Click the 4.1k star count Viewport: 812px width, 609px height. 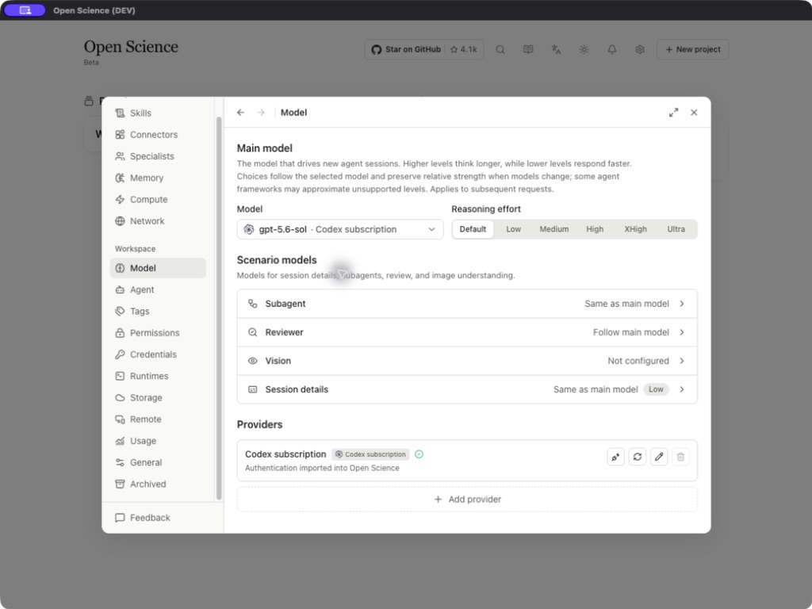(464, 50)
